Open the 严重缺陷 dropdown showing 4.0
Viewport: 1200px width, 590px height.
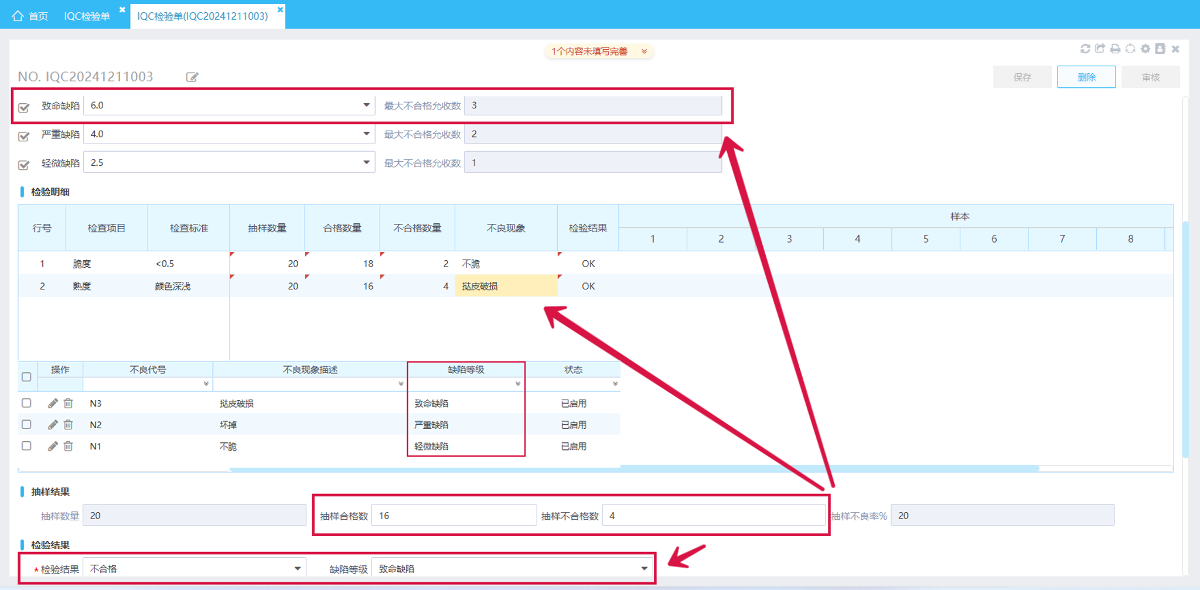pos(229,134)
